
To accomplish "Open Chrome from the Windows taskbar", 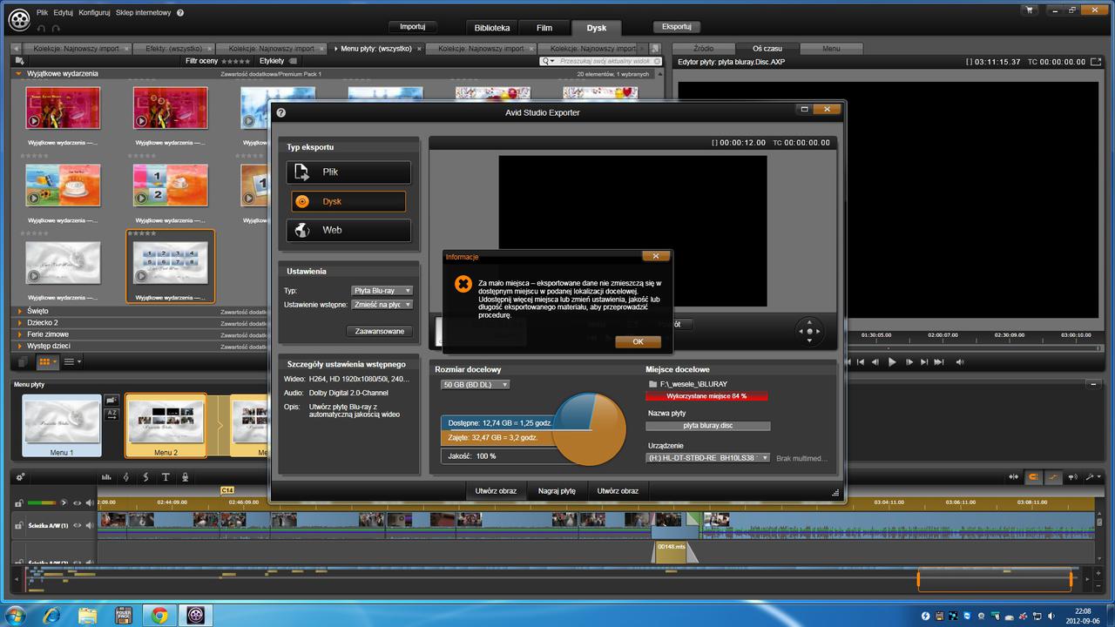I will pyautogui.click(x=159, y=615).
